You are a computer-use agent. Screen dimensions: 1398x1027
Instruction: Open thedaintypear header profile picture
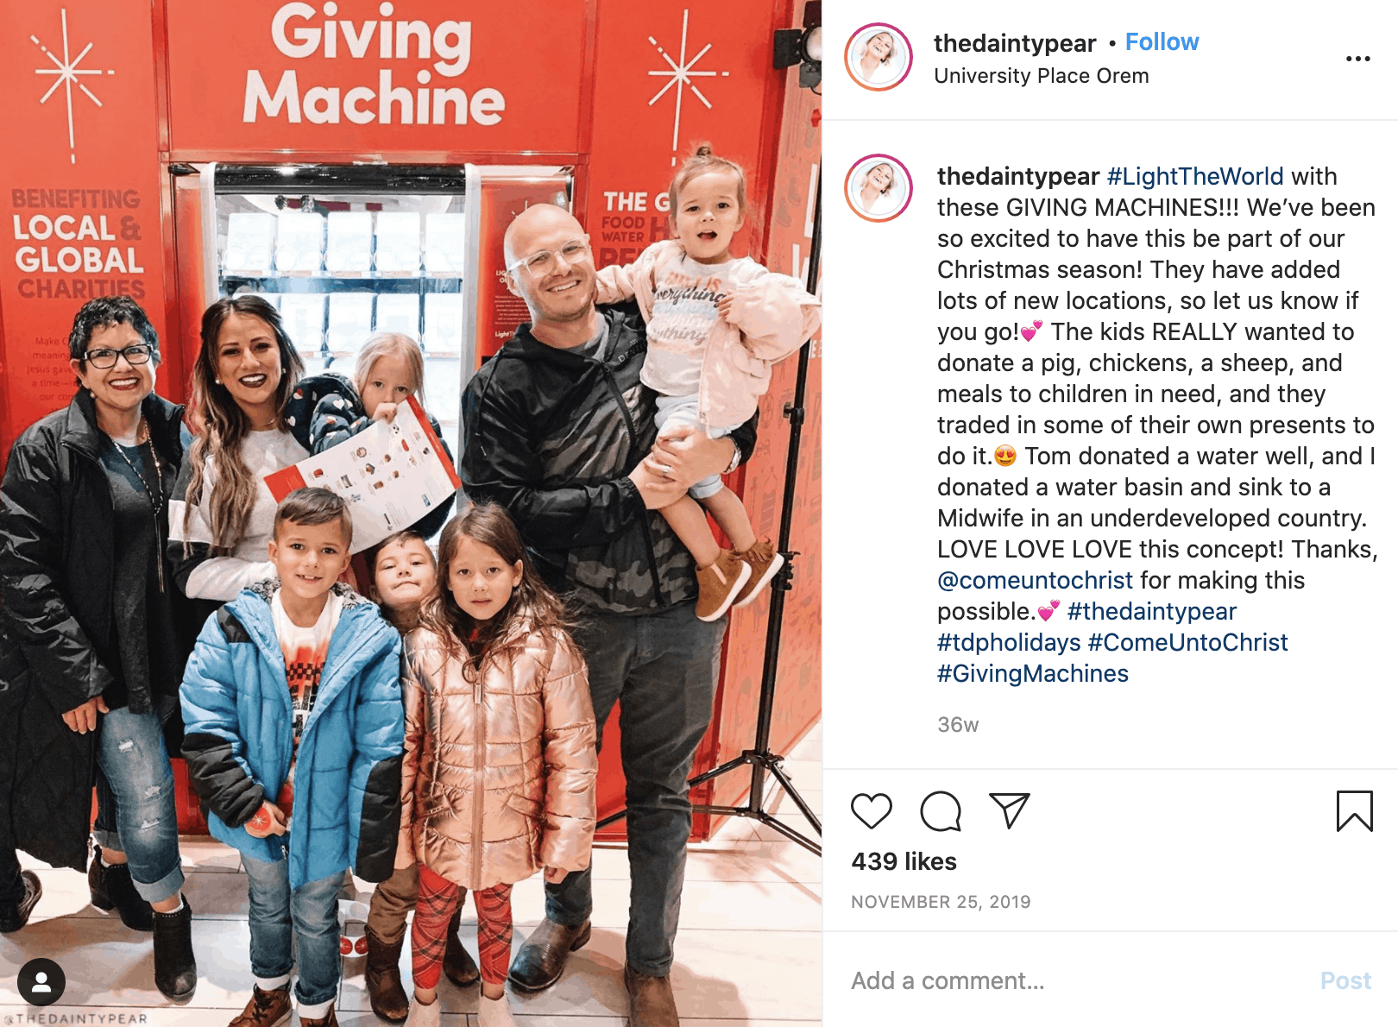[878, 57]
